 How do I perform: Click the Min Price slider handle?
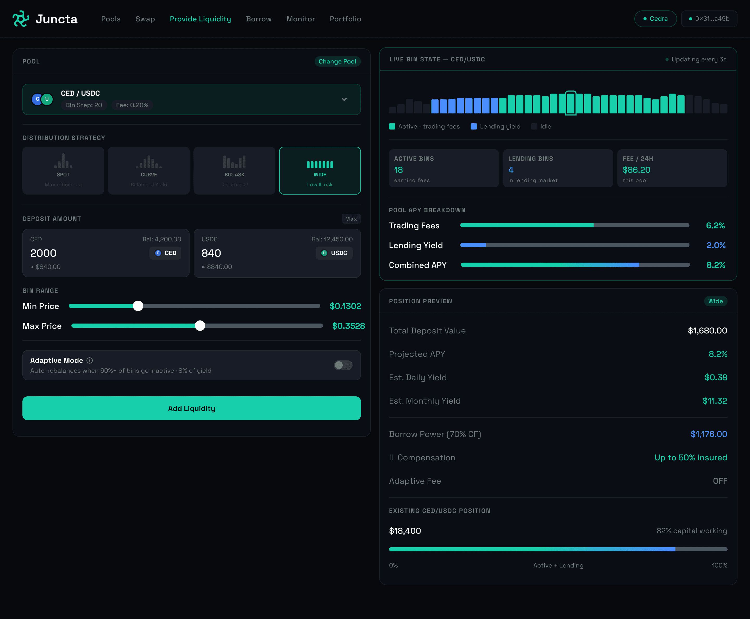pyautogui.click(x=138, y=306)
